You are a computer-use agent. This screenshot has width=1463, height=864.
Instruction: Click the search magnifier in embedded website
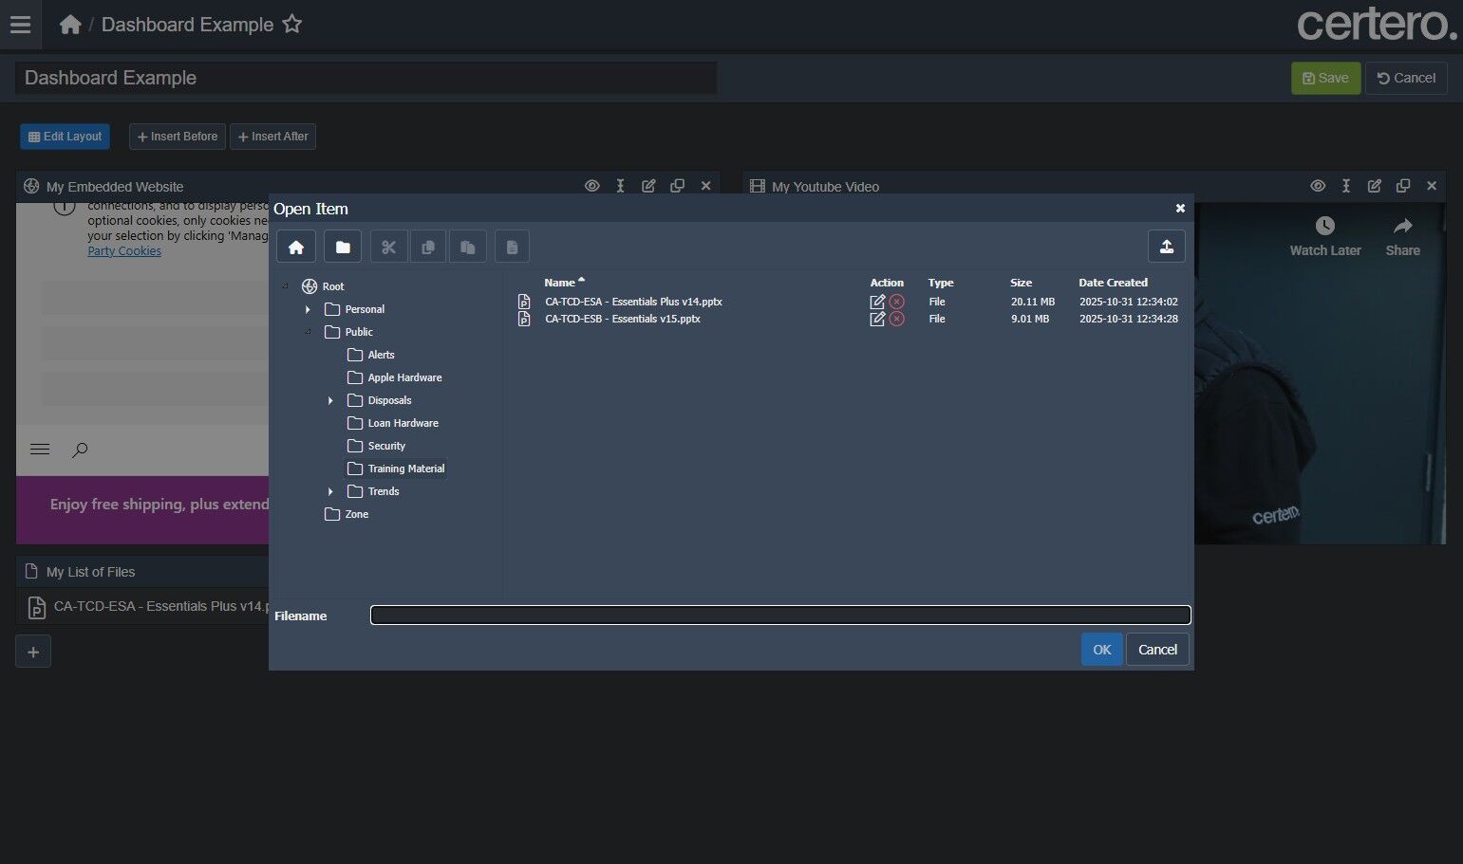(80, 450)
